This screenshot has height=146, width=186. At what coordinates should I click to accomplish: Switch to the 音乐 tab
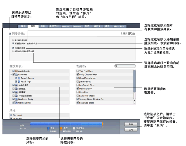pyautogui.click(x=33, y=26)
